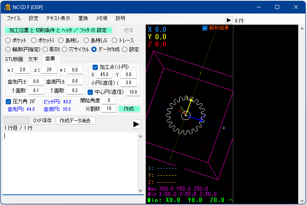
Task: Click the z tooth count input field
Action: click(49, 70)
